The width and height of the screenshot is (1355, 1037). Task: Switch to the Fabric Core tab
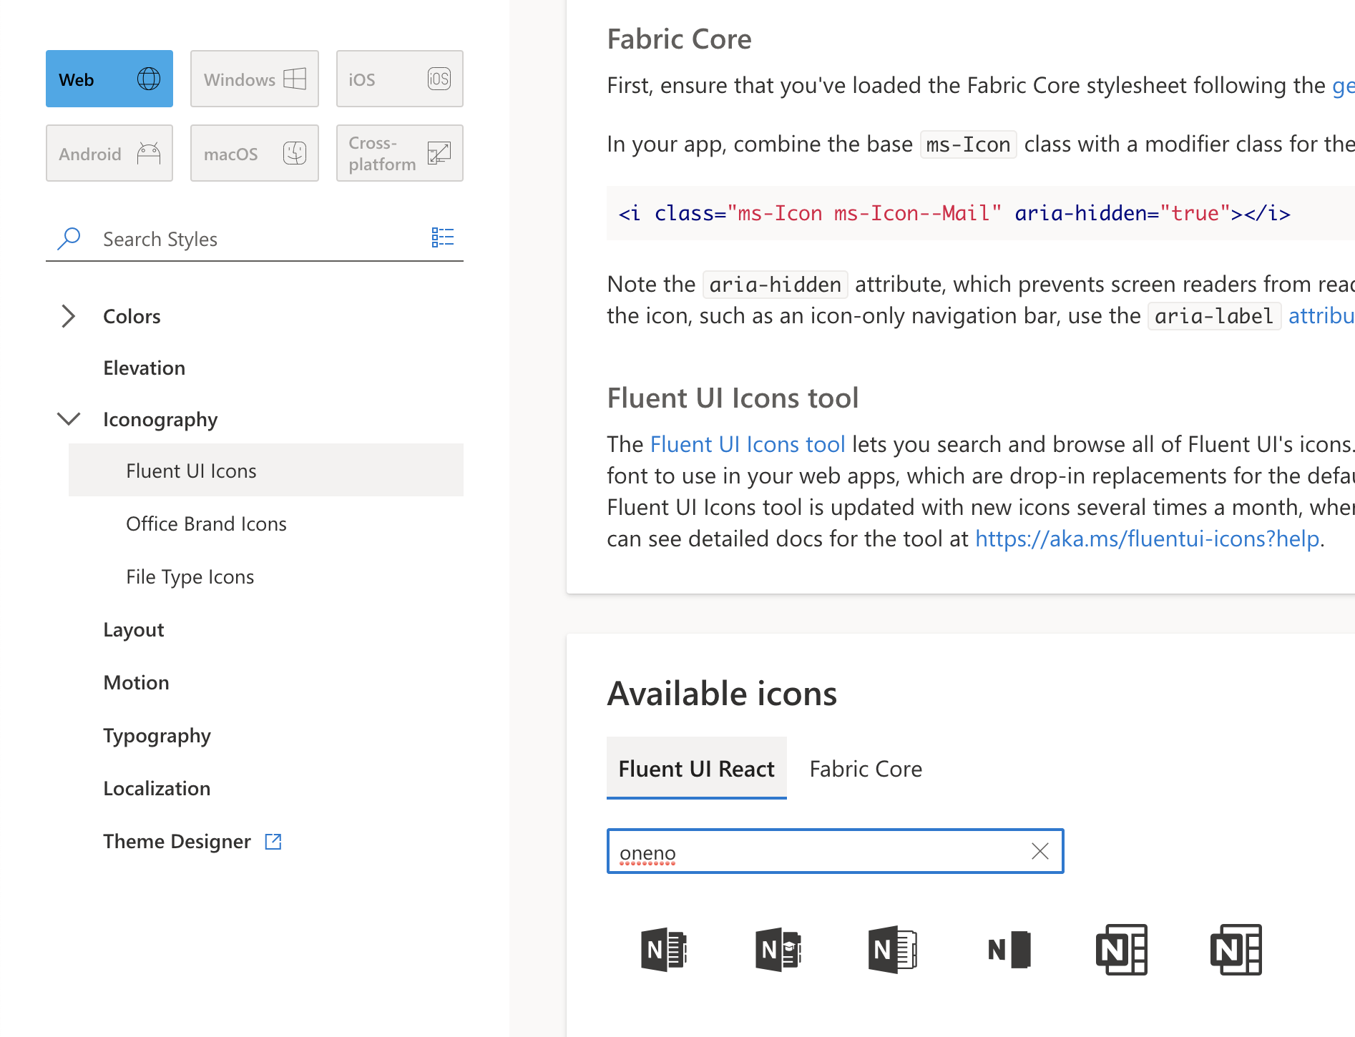click(866, 769)
